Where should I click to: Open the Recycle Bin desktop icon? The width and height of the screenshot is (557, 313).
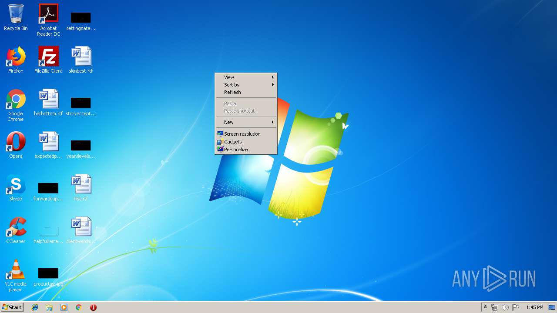(16, 17)
